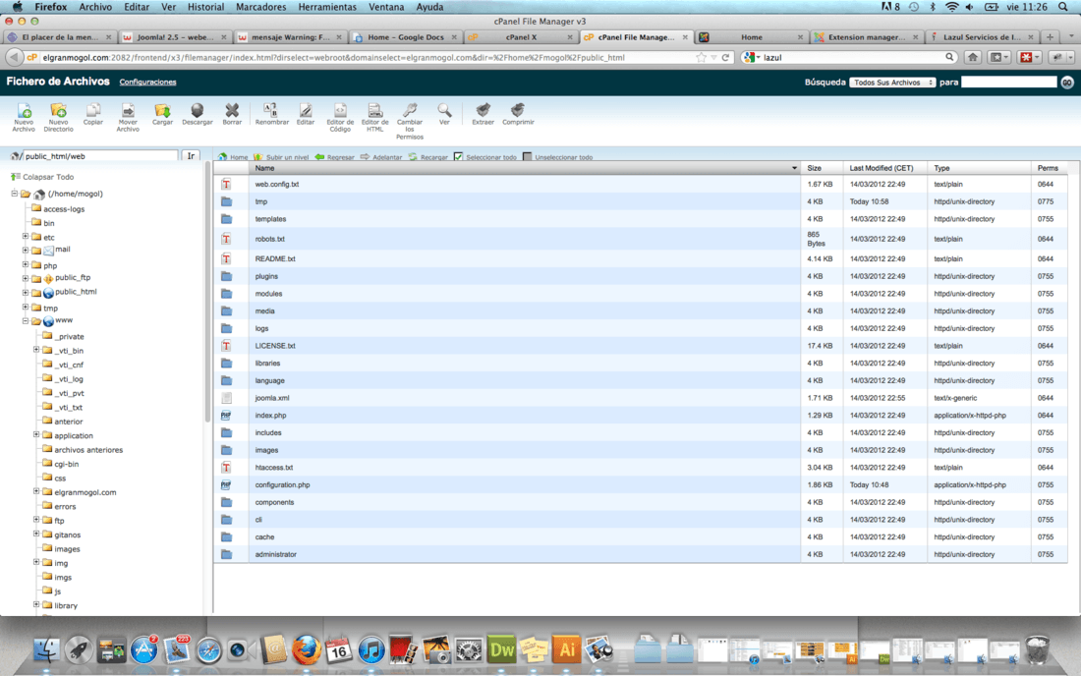The image size is (1081, 676).
Task: Expand the gitanos folder in tree
Action: 36,535
